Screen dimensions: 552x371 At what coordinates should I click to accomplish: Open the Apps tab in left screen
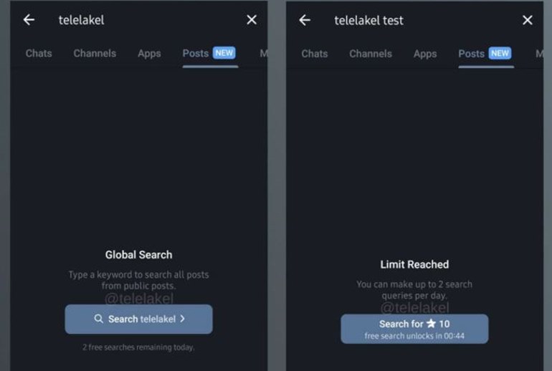(149, 54)
